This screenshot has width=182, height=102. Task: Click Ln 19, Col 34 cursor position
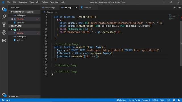pyautogui.click(x=134, y=100)
